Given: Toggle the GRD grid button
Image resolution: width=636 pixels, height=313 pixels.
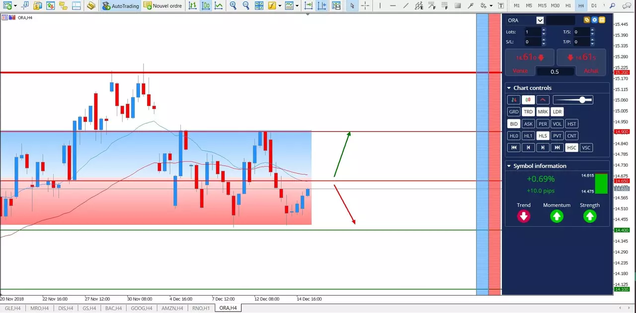Looking at the screenshot, I should tap(514, 112).
